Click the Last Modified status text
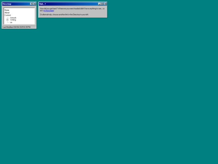 pyautogui.click(x=17, y=27)
